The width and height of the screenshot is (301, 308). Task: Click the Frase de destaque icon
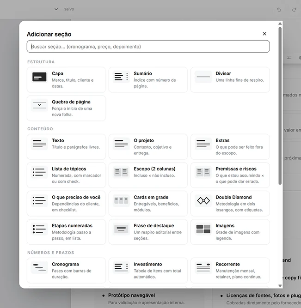121,229
